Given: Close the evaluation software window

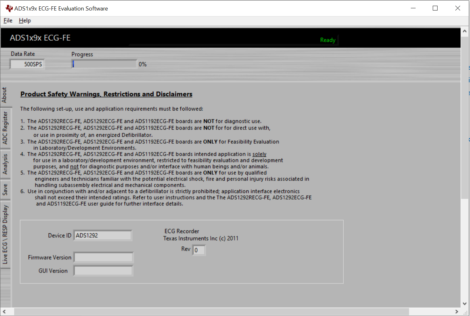Looking at the screenshot, I should 458,8.
